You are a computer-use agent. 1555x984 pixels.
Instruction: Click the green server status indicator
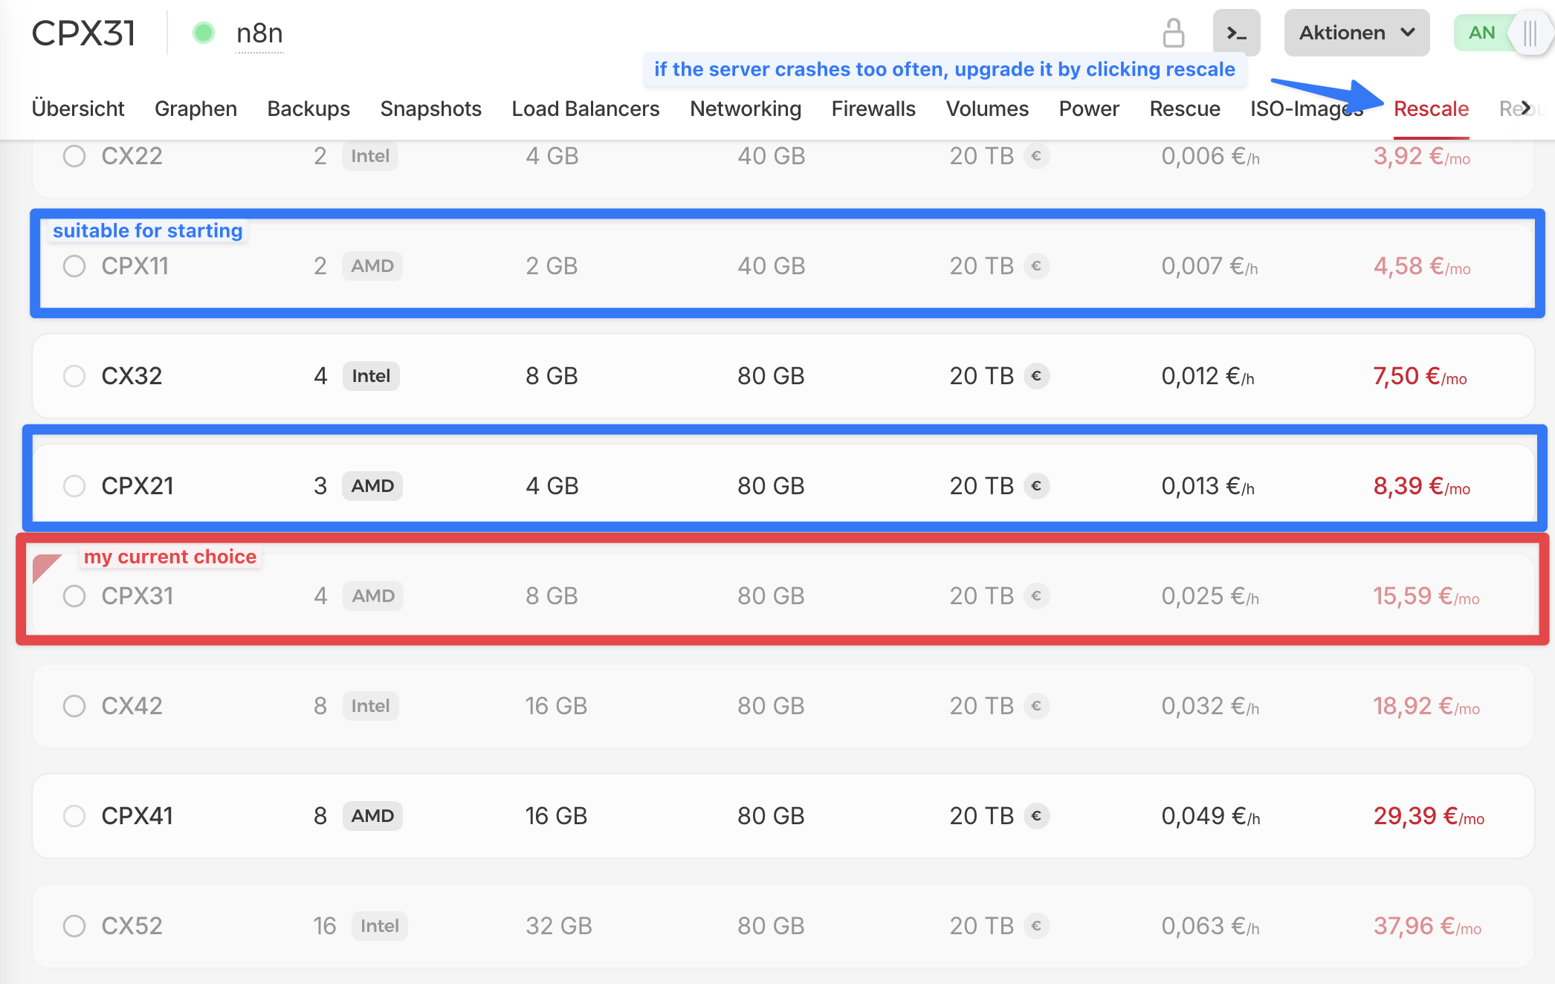pos(203,33)
